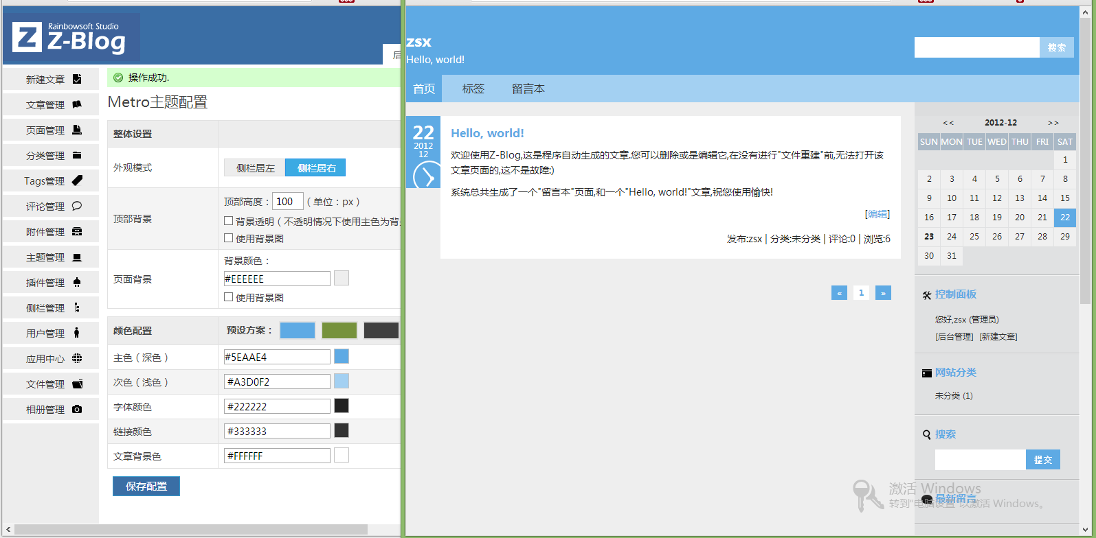Click the attachment icon next to 附件管理

pos(77,231)
